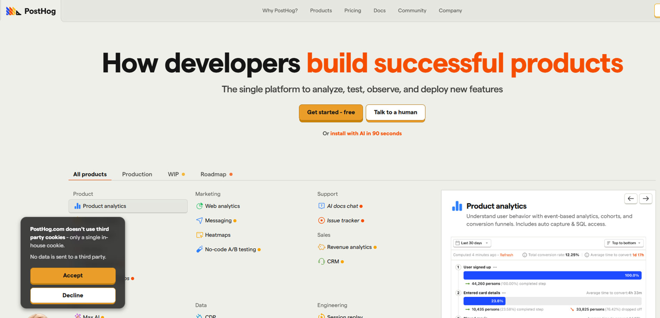Open the Last 30 days date dropdown
This screenshot has height=318, width=660.
coord(472,243)
